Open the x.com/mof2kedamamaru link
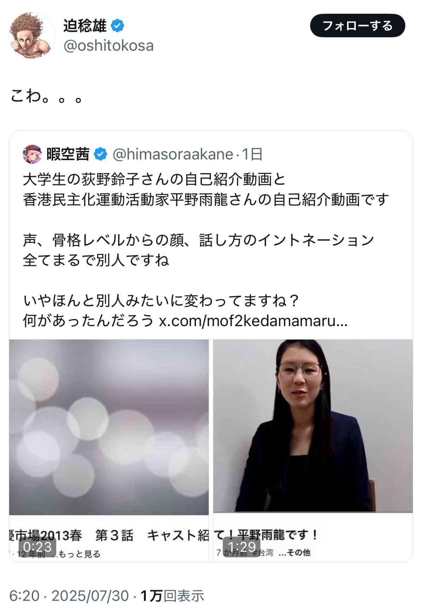The height and width of the screenshot is (611, 422). pyautogui.click(x=253, y=321)
